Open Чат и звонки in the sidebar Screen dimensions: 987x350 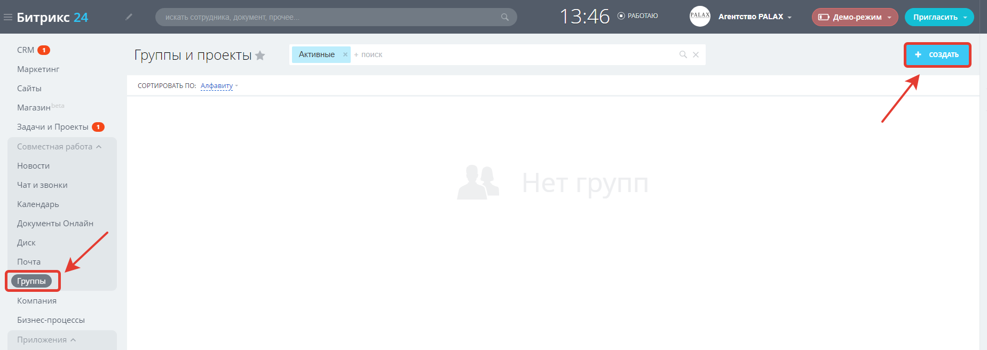click(42, 185)
